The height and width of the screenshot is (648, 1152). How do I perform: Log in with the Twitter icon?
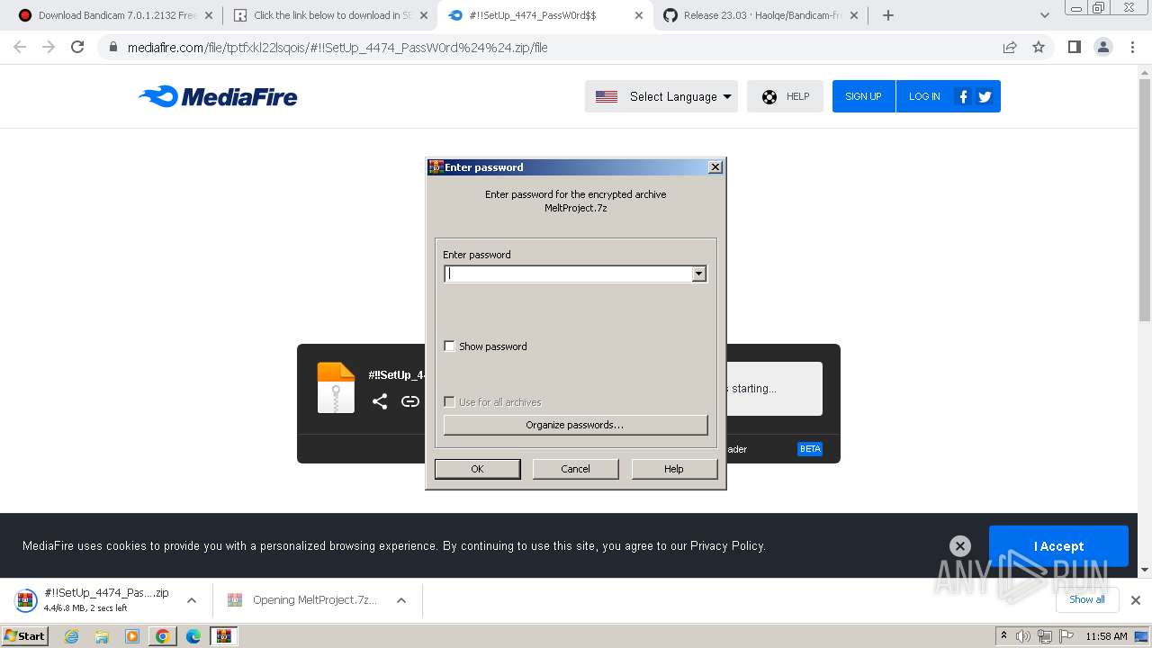click(x=985, y=96)
